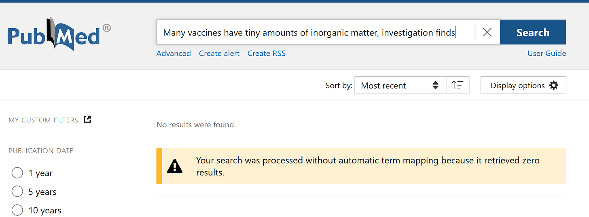This screenshot has width=589, height=217.
Task: Click the Publication Date filter heading
Action: [41, 151]
